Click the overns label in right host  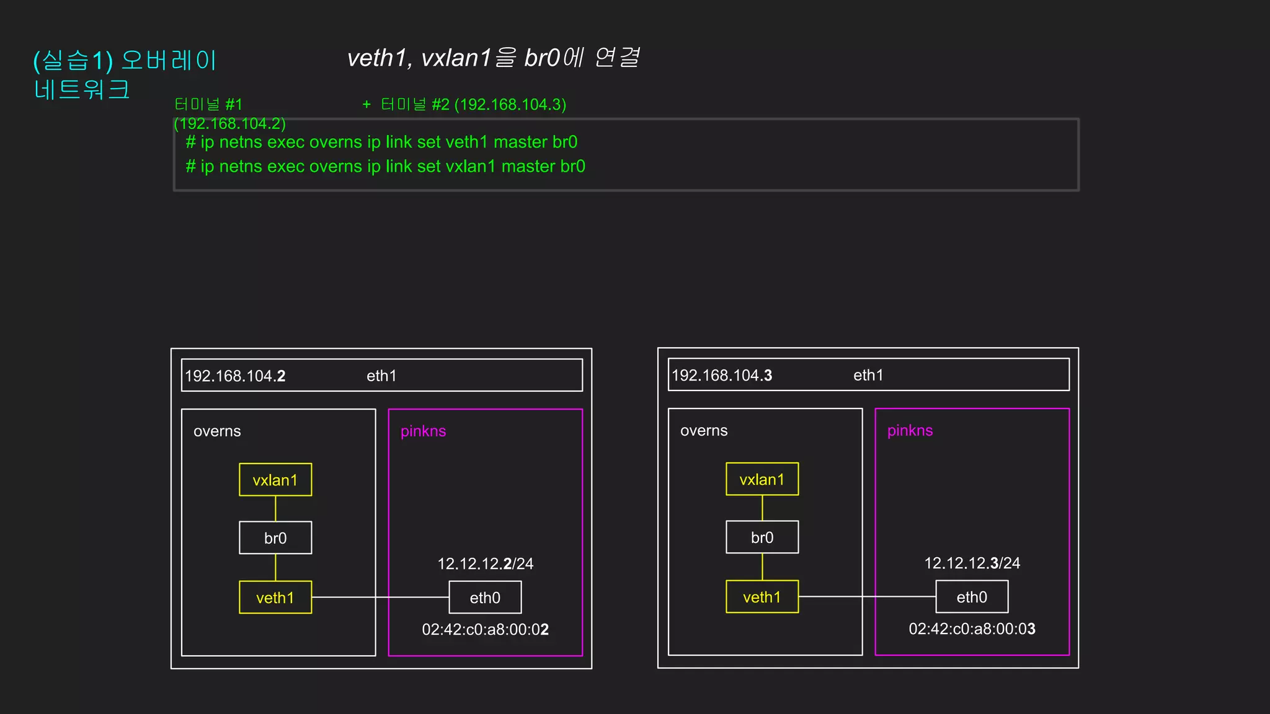coord(704,431)
